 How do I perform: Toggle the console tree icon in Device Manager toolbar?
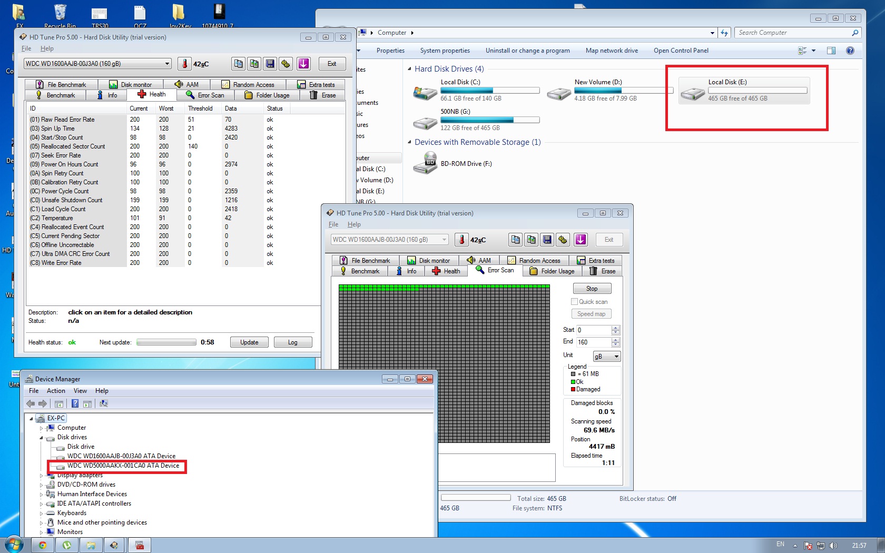59,403
